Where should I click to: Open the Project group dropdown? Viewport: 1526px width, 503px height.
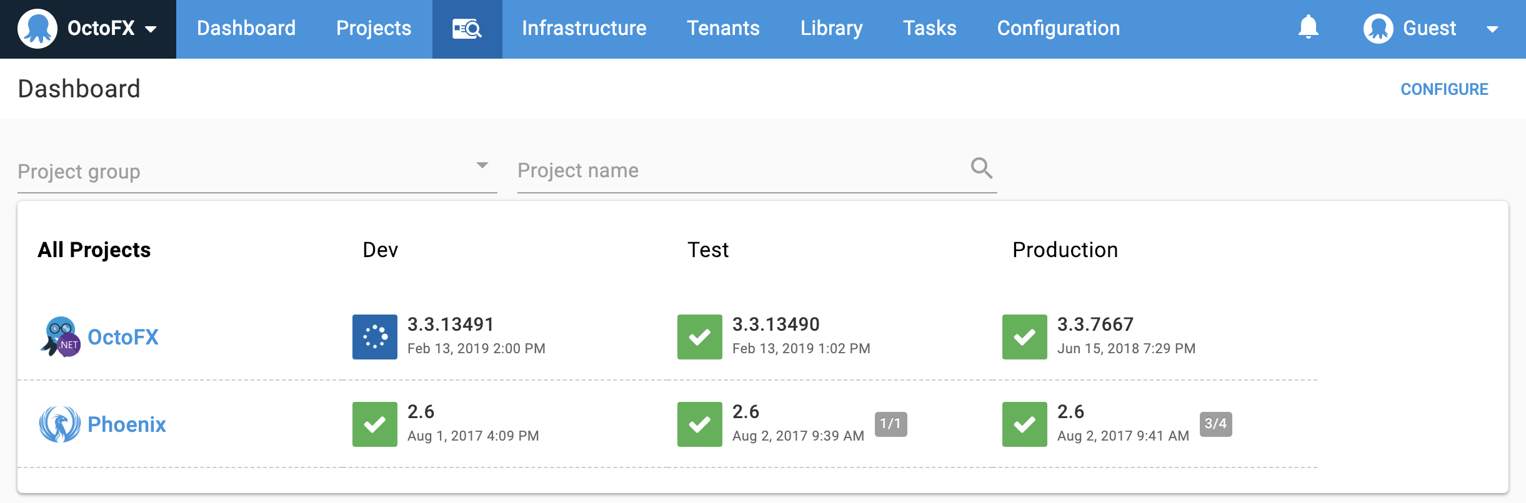coord(257,171)
